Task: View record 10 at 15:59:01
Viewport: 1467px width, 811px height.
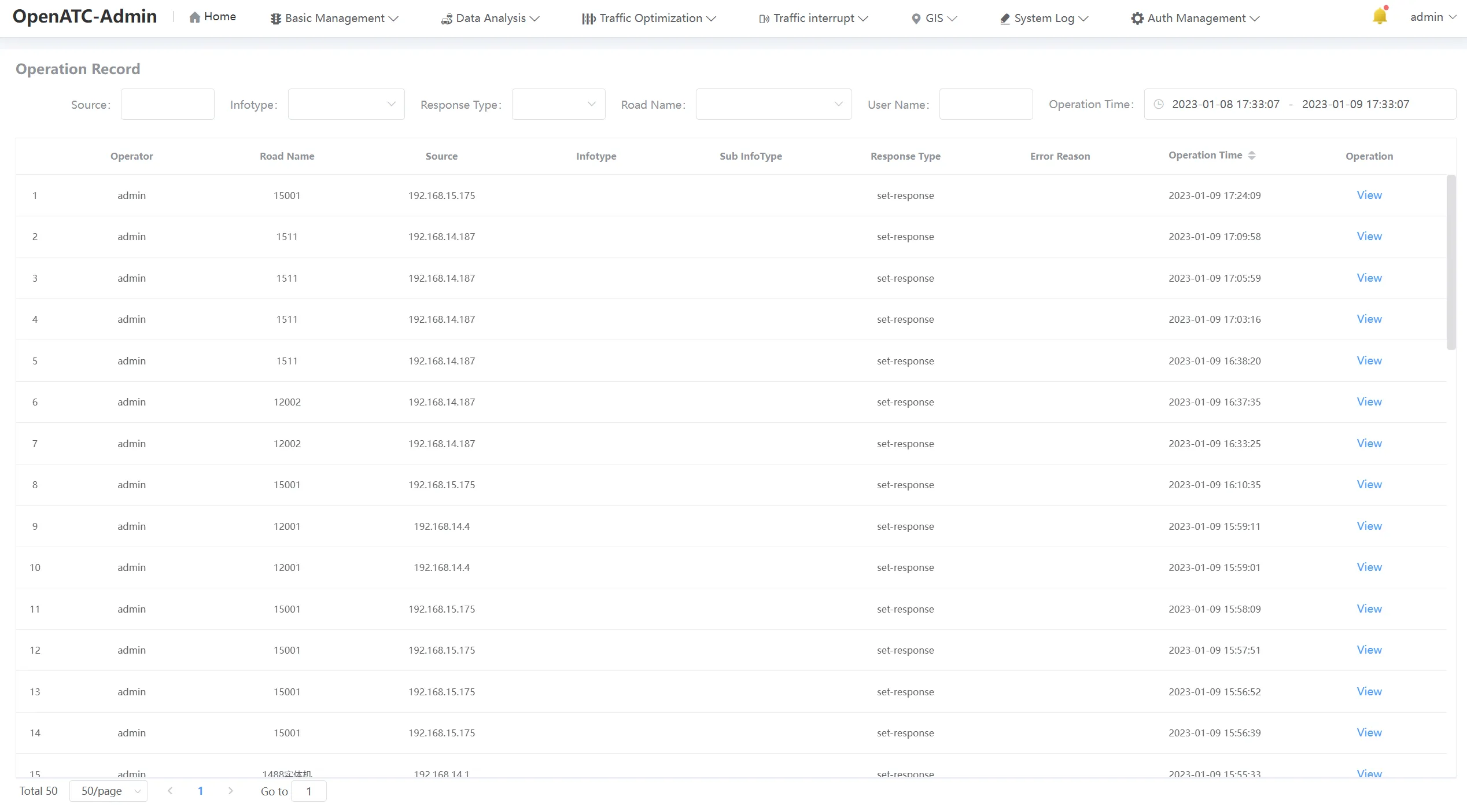Action: [x=1369, y=567]
